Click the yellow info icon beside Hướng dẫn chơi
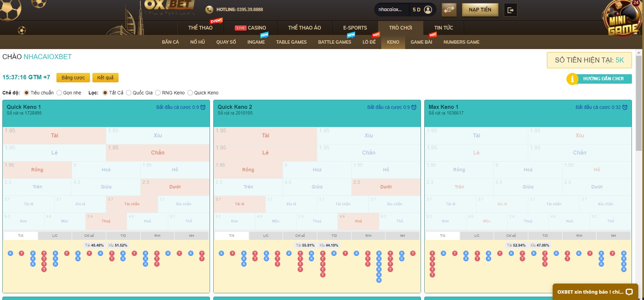Image resolution: width=644 pixels, height=300 pixels. [572, 79]
